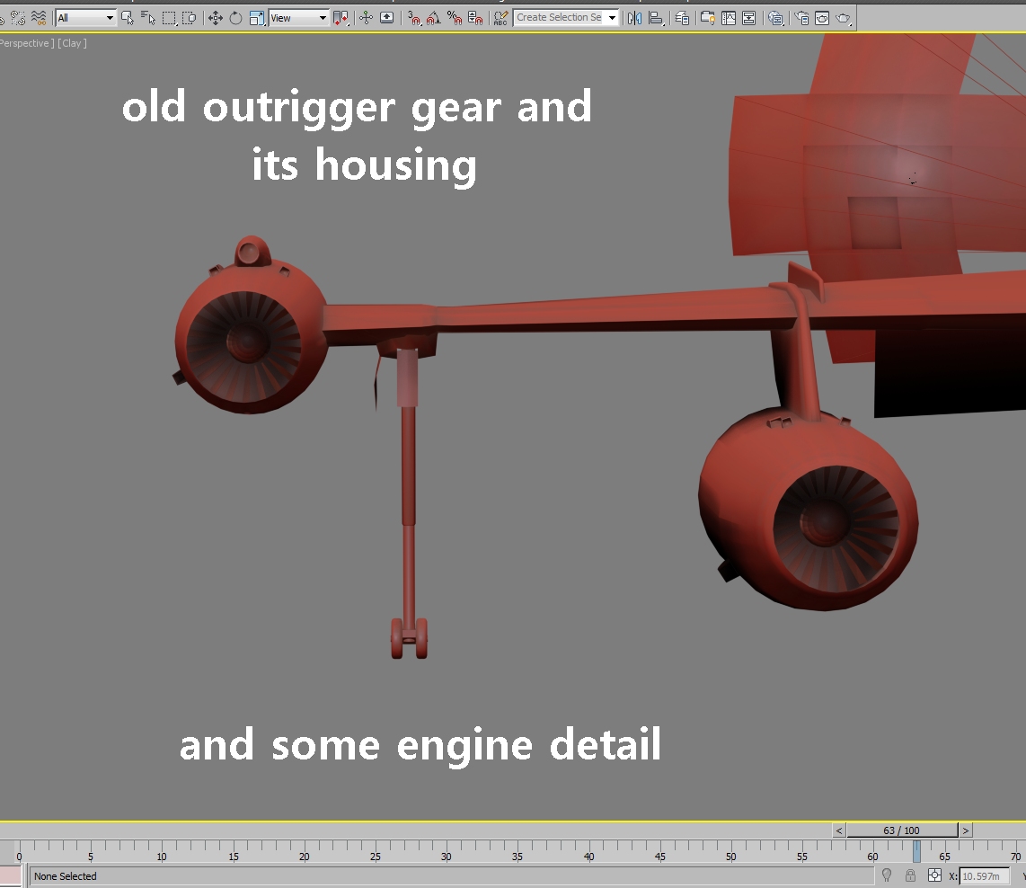
Task: Activate the Select and Rotate tool
Action: coord(235,18)
